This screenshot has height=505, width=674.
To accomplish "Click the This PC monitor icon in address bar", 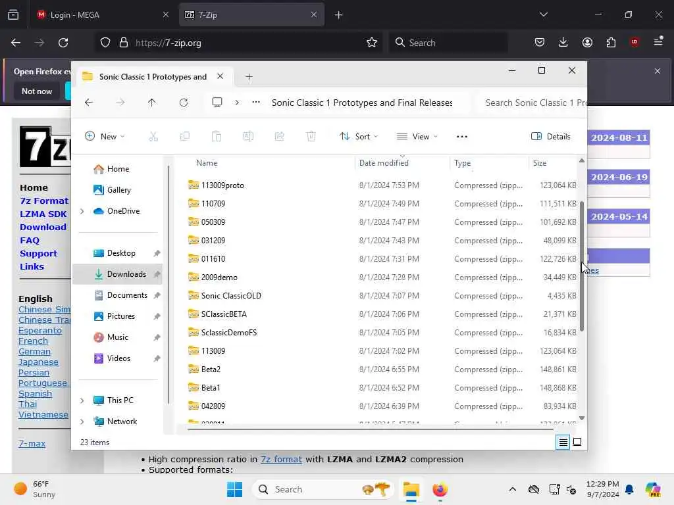I will (217, 102).
